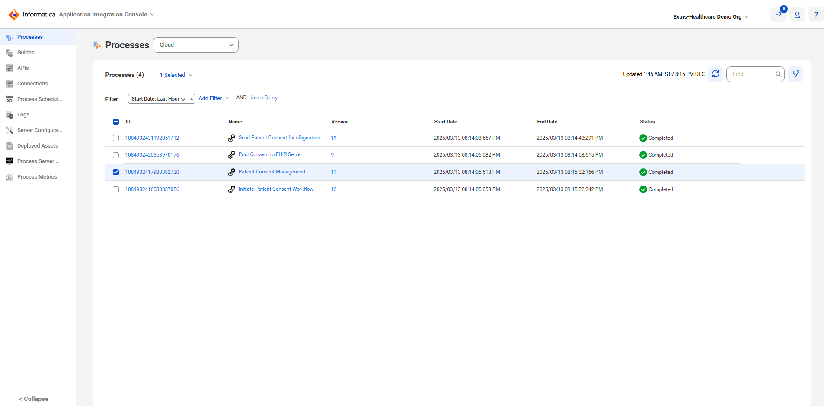Go to APIs in the sidebar
This screenshot has height=406, width=824.
[23, 68]
